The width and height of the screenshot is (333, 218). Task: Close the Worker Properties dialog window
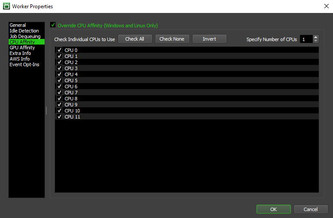pyautogui.click(x=326, y=6)
